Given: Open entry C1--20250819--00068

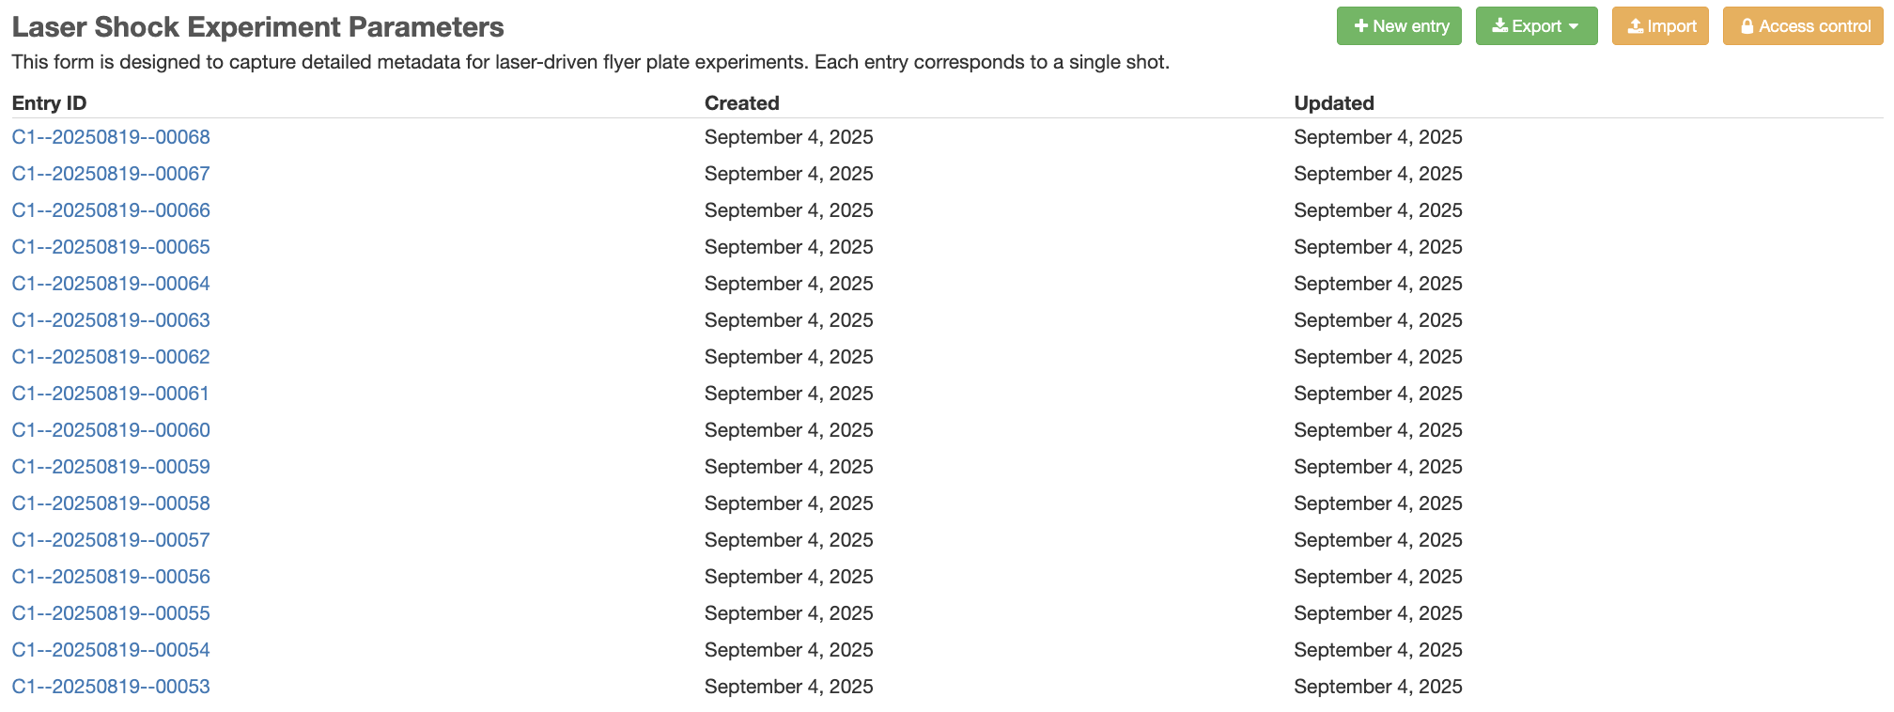Looking at the screenshot, I should tap(111, 137).
